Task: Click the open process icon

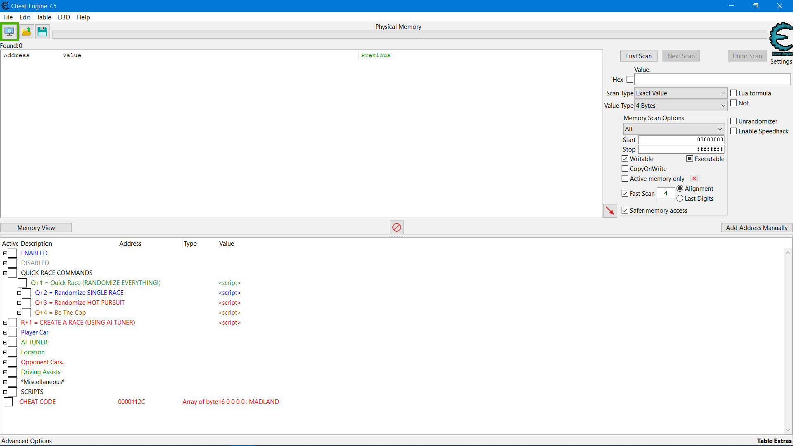Action: coord(9,32)
